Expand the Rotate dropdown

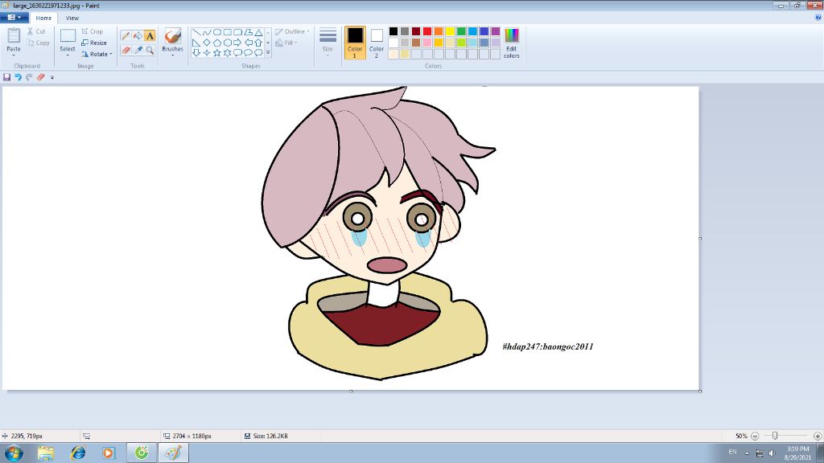coord(111,54)
